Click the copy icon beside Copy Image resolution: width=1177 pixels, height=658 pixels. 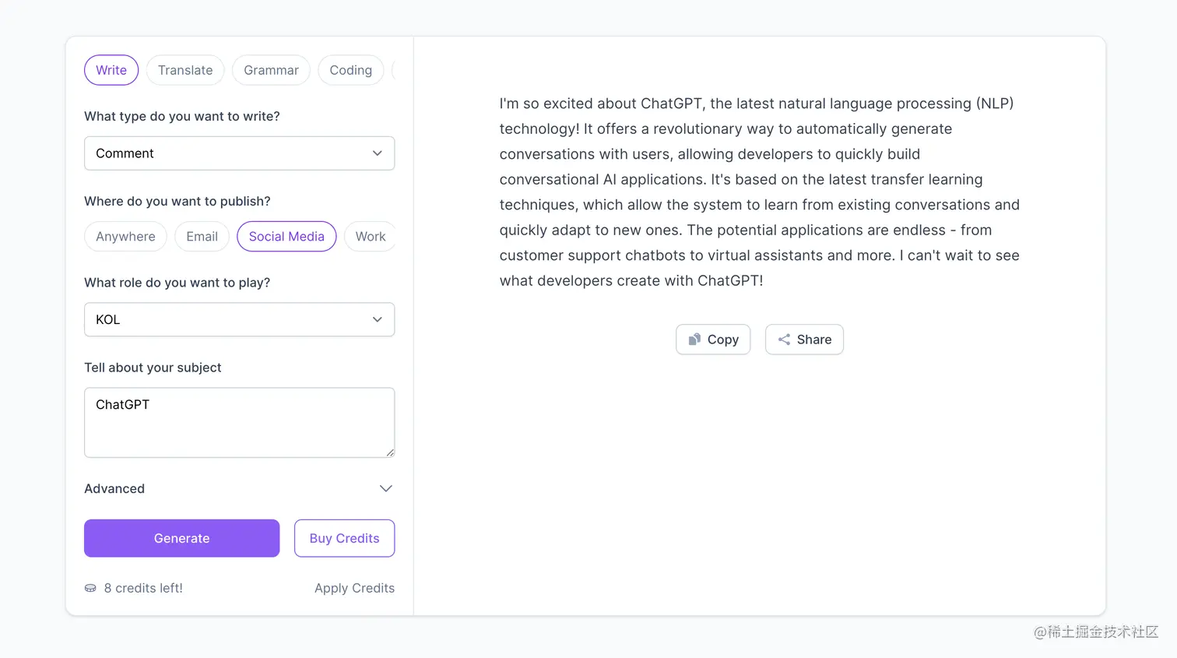(x=694, y=340)
